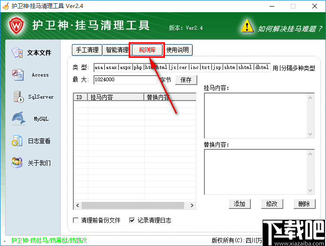The width and height of the screenshot is (326, 246).
Task: Open the Access sidebar label
Action: (40, 75)
